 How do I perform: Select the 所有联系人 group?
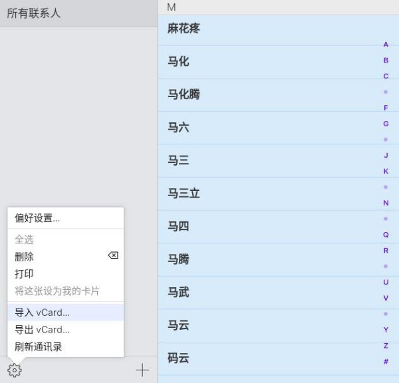coord(35,13)
